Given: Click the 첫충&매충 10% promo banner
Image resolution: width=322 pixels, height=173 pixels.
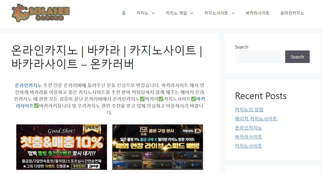Looking at the screenshot, I should click(61, 147).
